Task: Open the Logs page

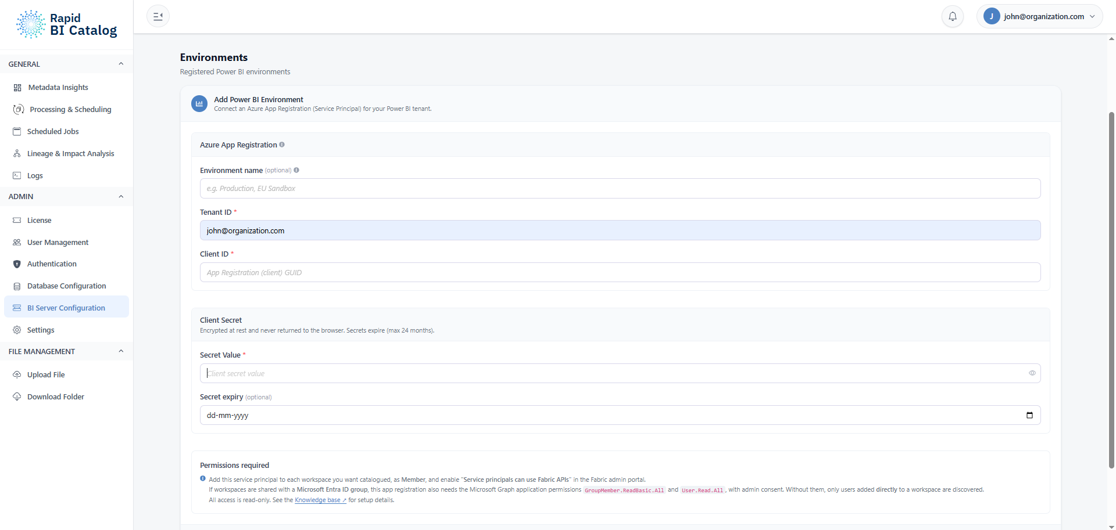Action: point(66,175)
